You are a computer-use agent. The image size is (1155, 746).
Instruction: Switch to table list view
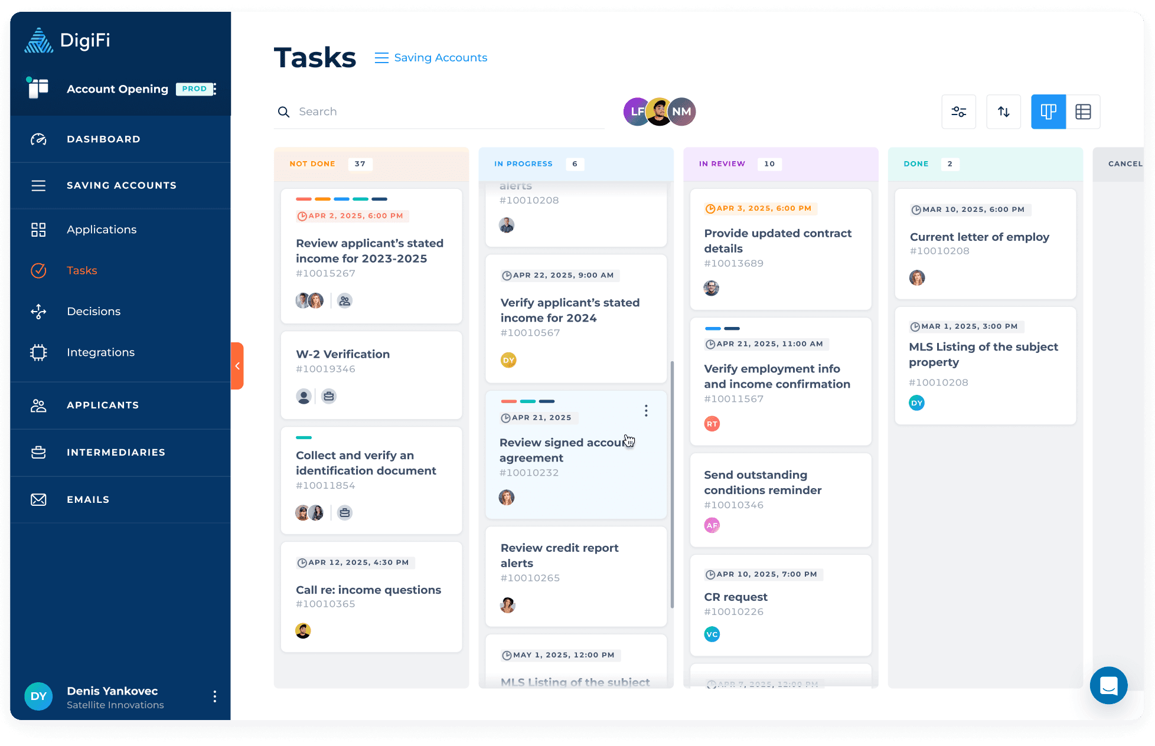(x=1083, y=112)
